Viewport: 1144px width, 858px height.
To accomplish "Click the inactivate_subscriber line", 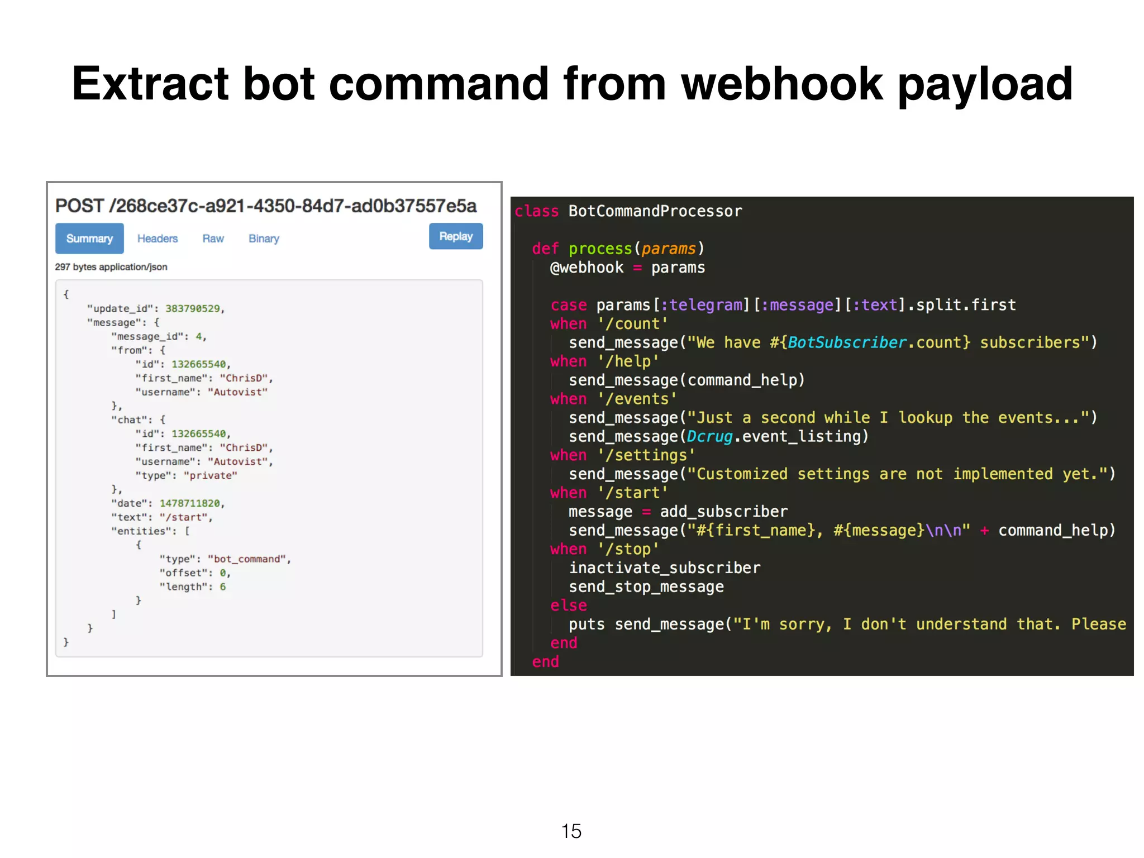I will pyautogui.click(x=665, y=568).
